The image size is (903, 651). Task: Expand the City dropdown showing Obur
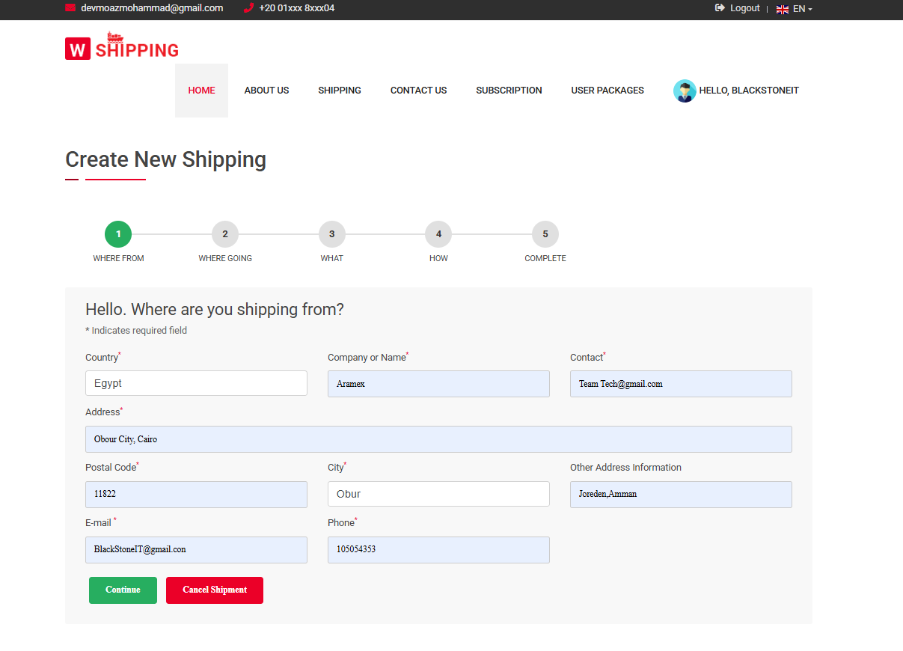(438, 494)
